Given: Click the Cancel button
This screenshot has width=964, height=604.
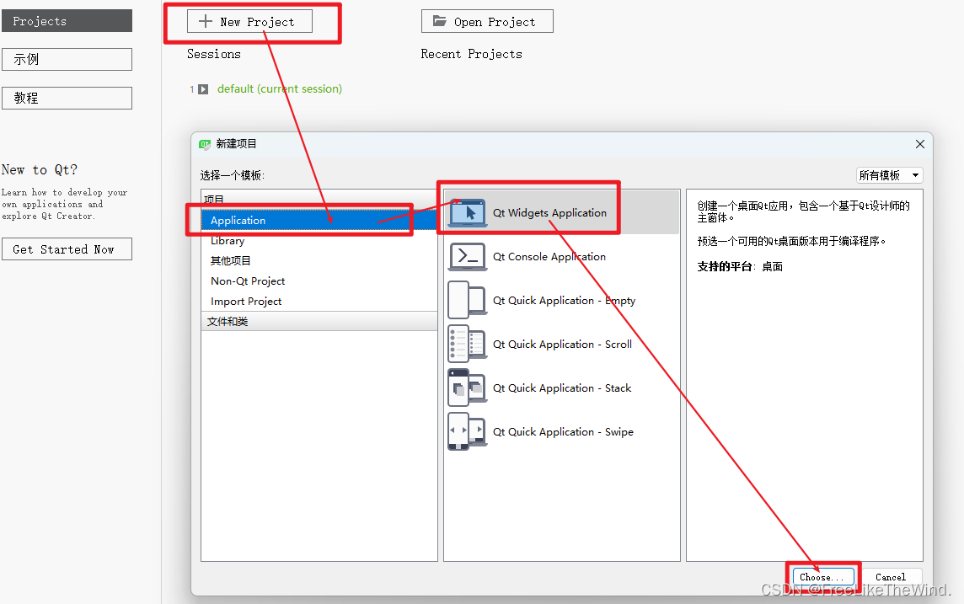Looking at the screenshot, I should click(890, 577).
